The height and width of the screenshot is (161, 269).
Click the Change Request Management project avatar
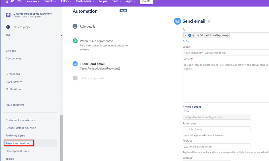8,15
